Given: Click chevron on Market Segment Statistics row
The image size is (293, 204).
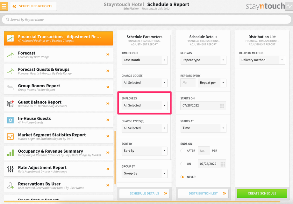Looking at the screenshot, I should click(108, 136).
